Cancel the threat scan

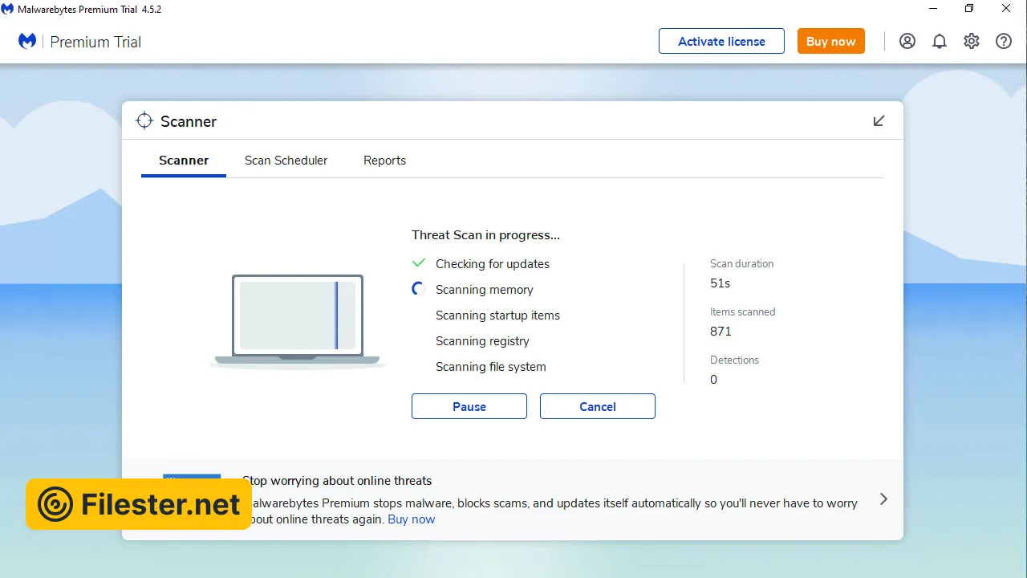coord(598,406)
